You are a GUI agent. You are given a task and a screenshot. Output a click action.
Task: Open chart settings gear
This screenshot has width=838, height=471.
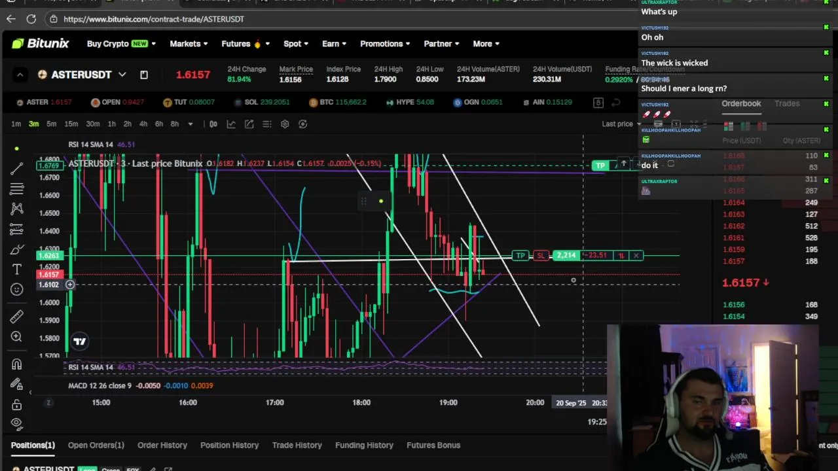(285, 124)
